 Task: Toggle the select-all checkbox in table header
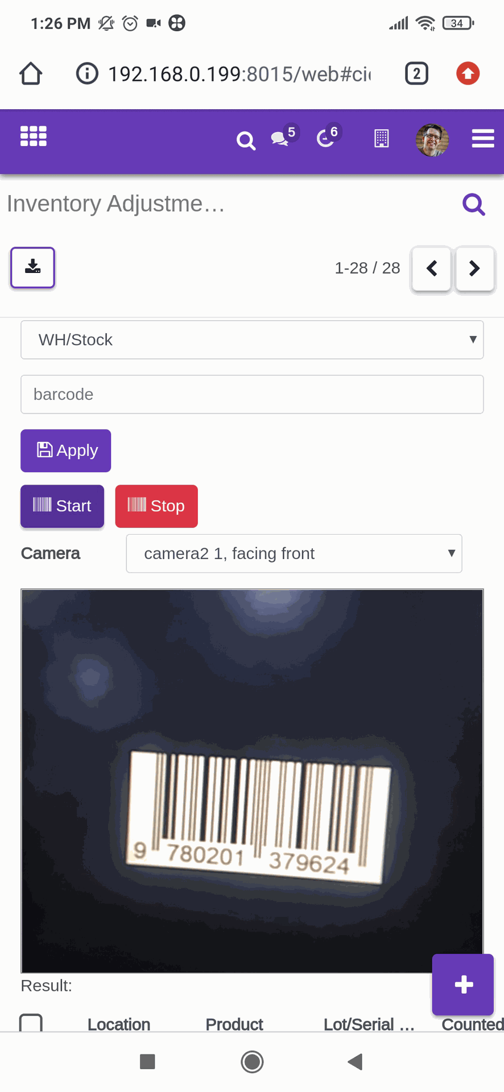tap(31, 1023)
